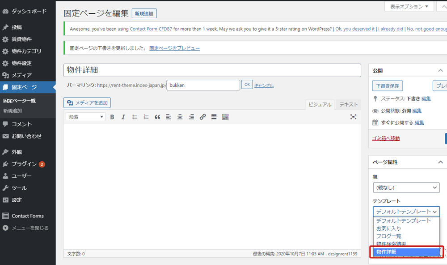Viewport: 447px width, 265px height.
Task: Center-align the text
Action: tap(180, 117)
